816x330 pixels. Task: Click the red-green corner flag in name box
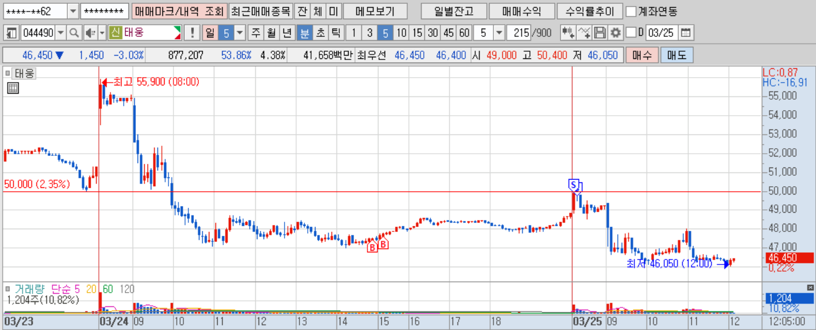[177, 33]
